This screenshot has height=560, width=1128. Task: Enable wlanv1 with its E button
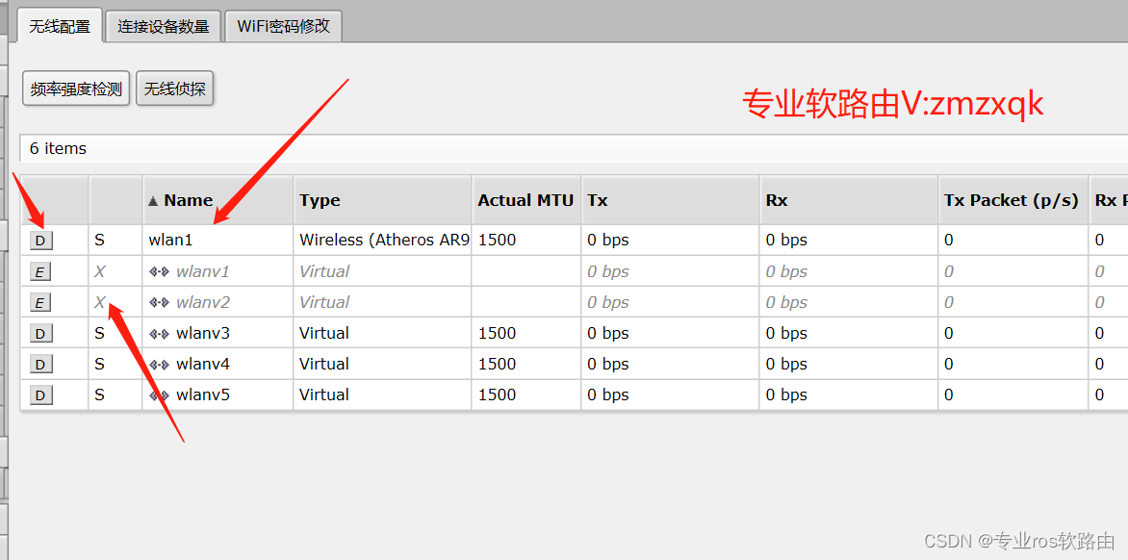(x=40, y=271)
